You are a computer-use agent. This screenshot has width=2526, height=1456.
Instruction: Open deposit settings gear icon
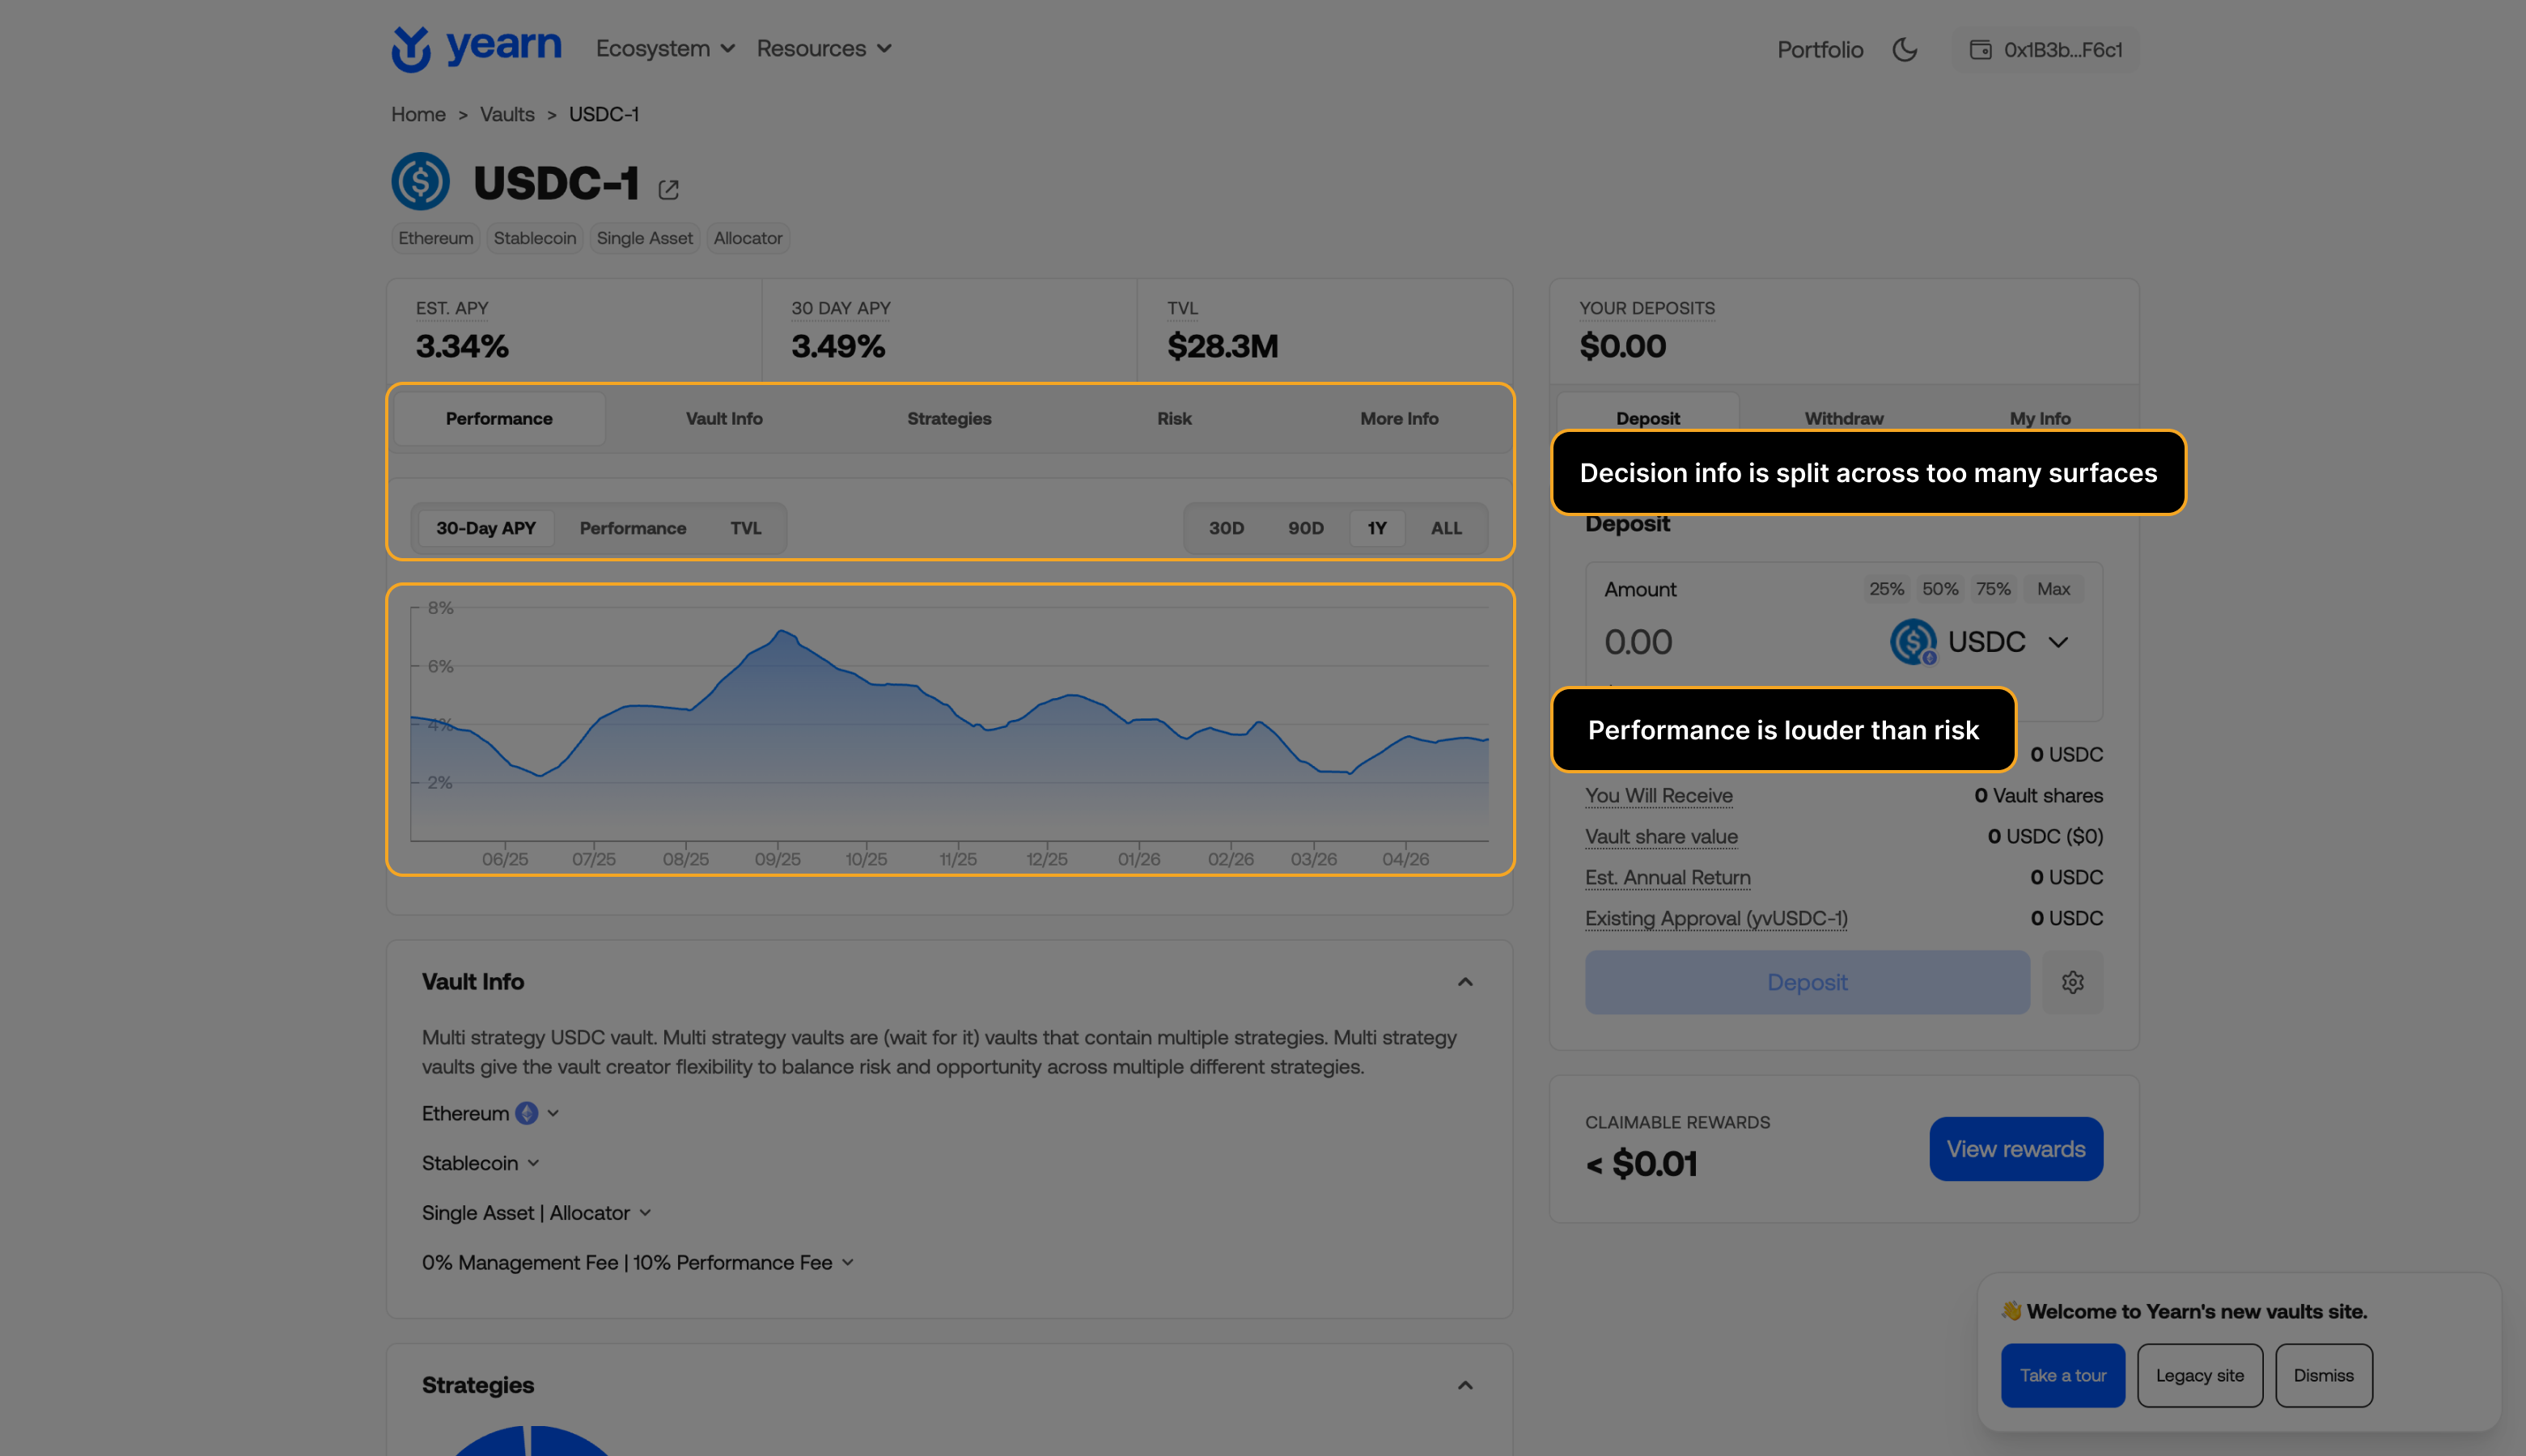[x=2072, y=982]
